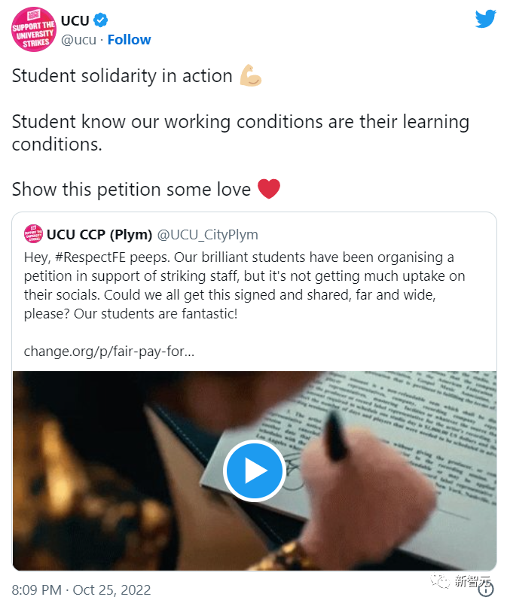Click the 'Student solidarity in action' text
Image resolution: width=507 pixels, height=603 pixels.
click(x=122, y=76)
